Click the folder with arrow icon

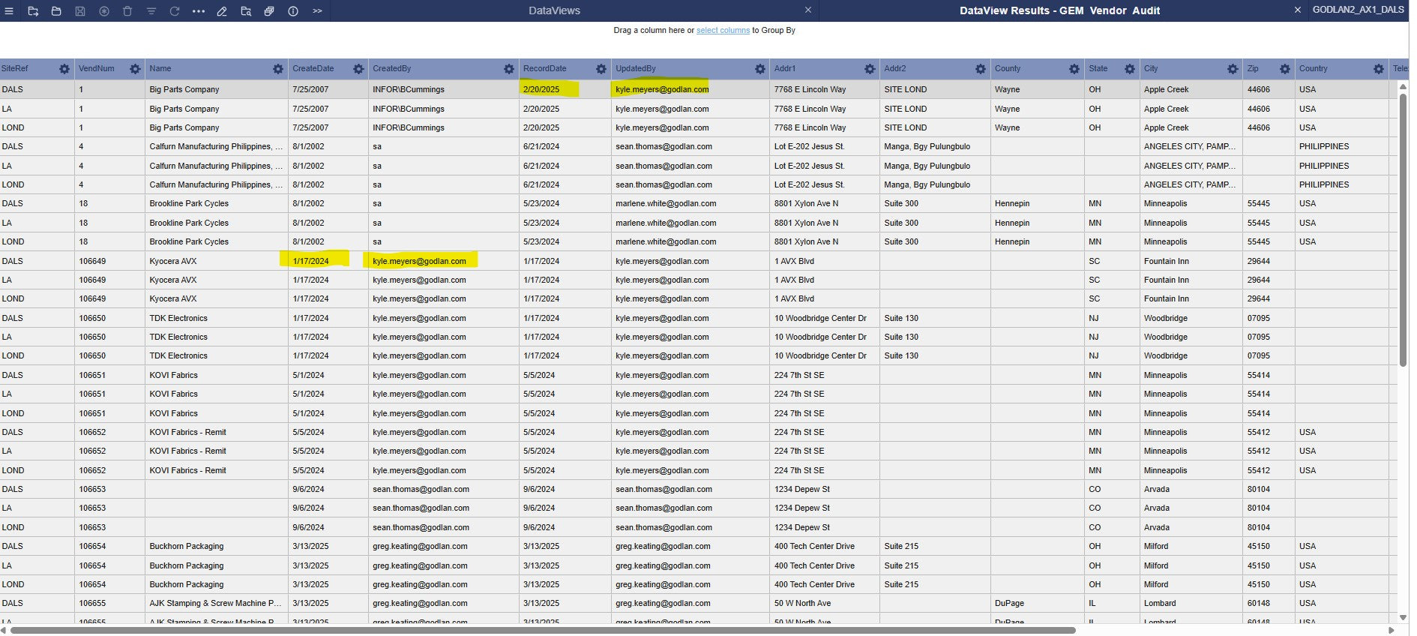coord(33,11)
